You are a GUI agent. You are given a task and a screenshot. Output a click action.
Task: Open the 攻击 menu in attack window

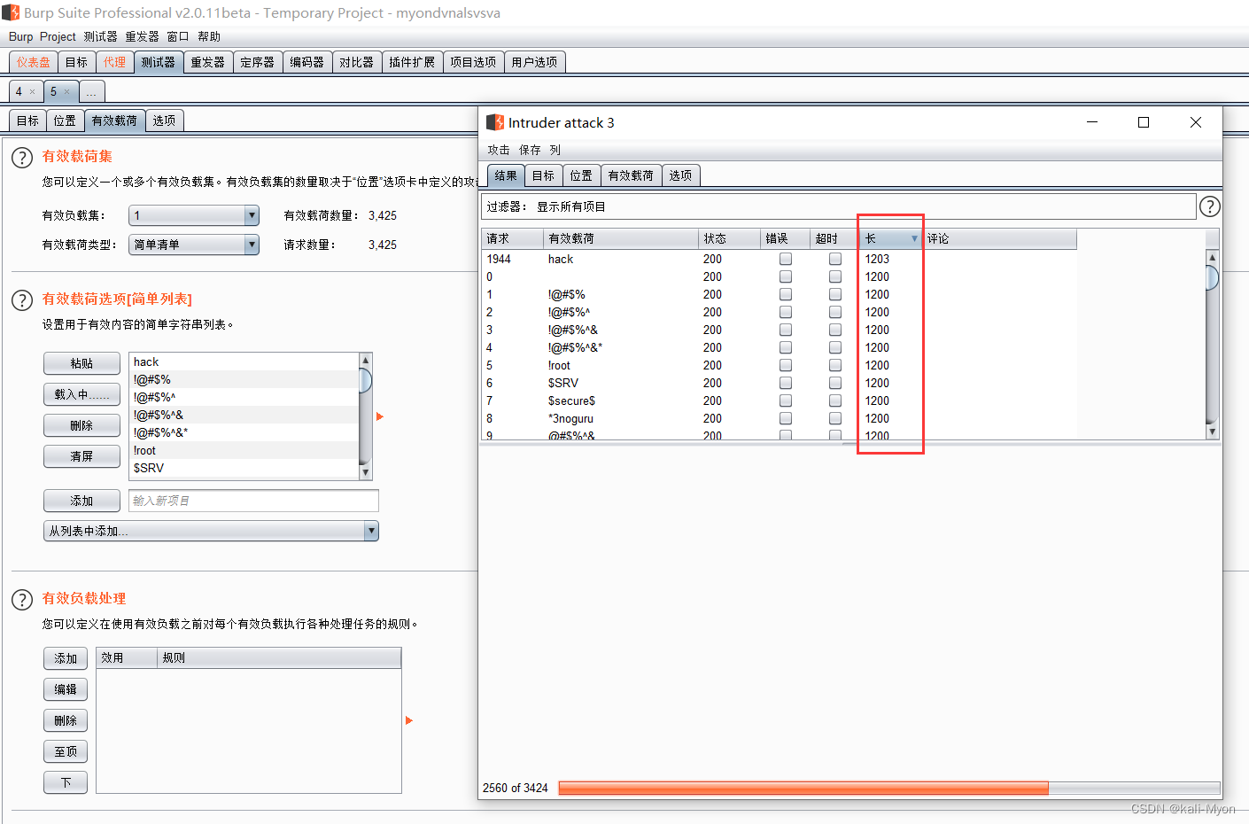[x=499, y=150]
